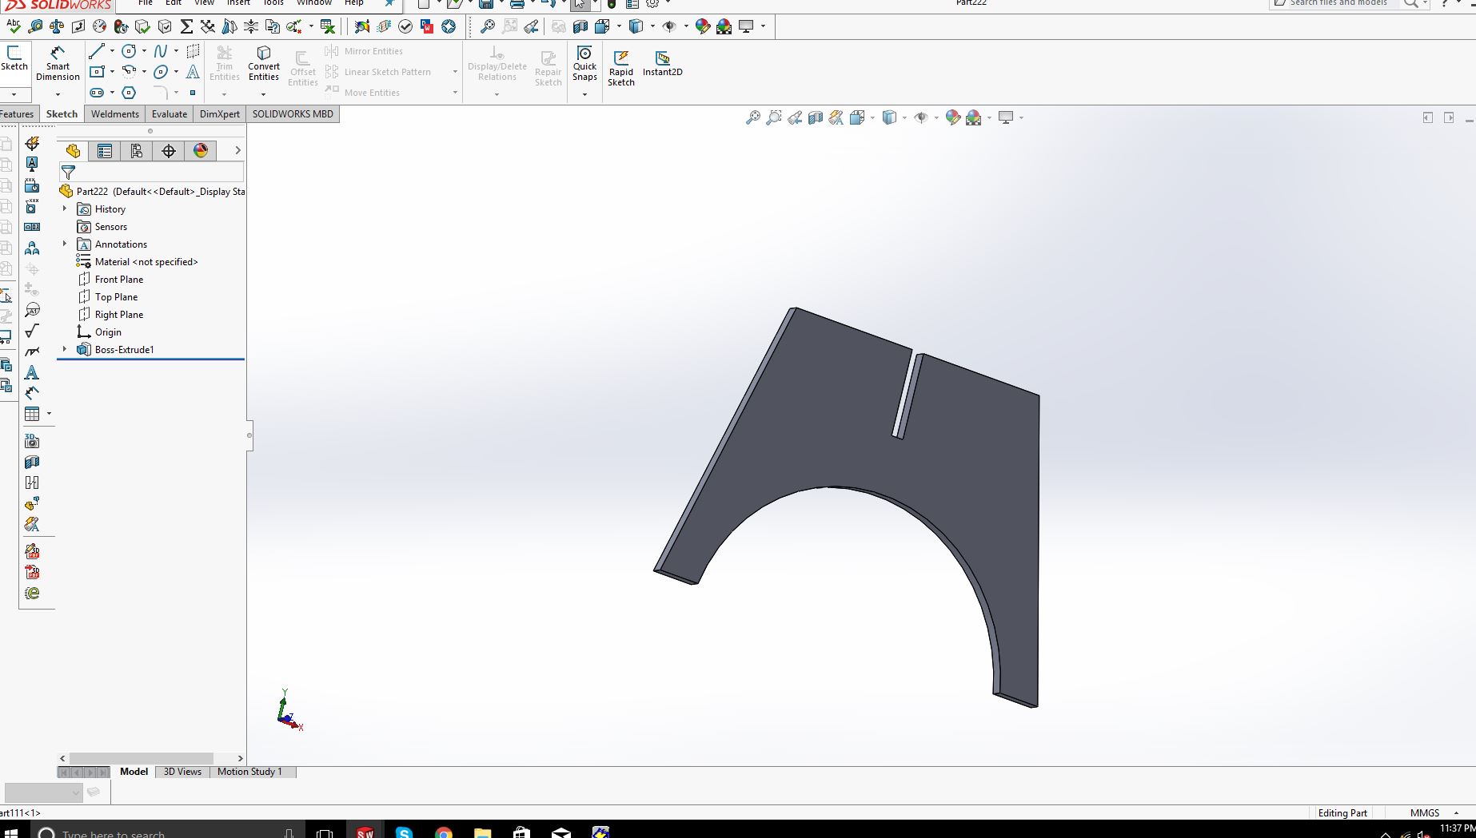
Task: Open the FeatureManager filter funnel
Action: [x=68, y=172]
